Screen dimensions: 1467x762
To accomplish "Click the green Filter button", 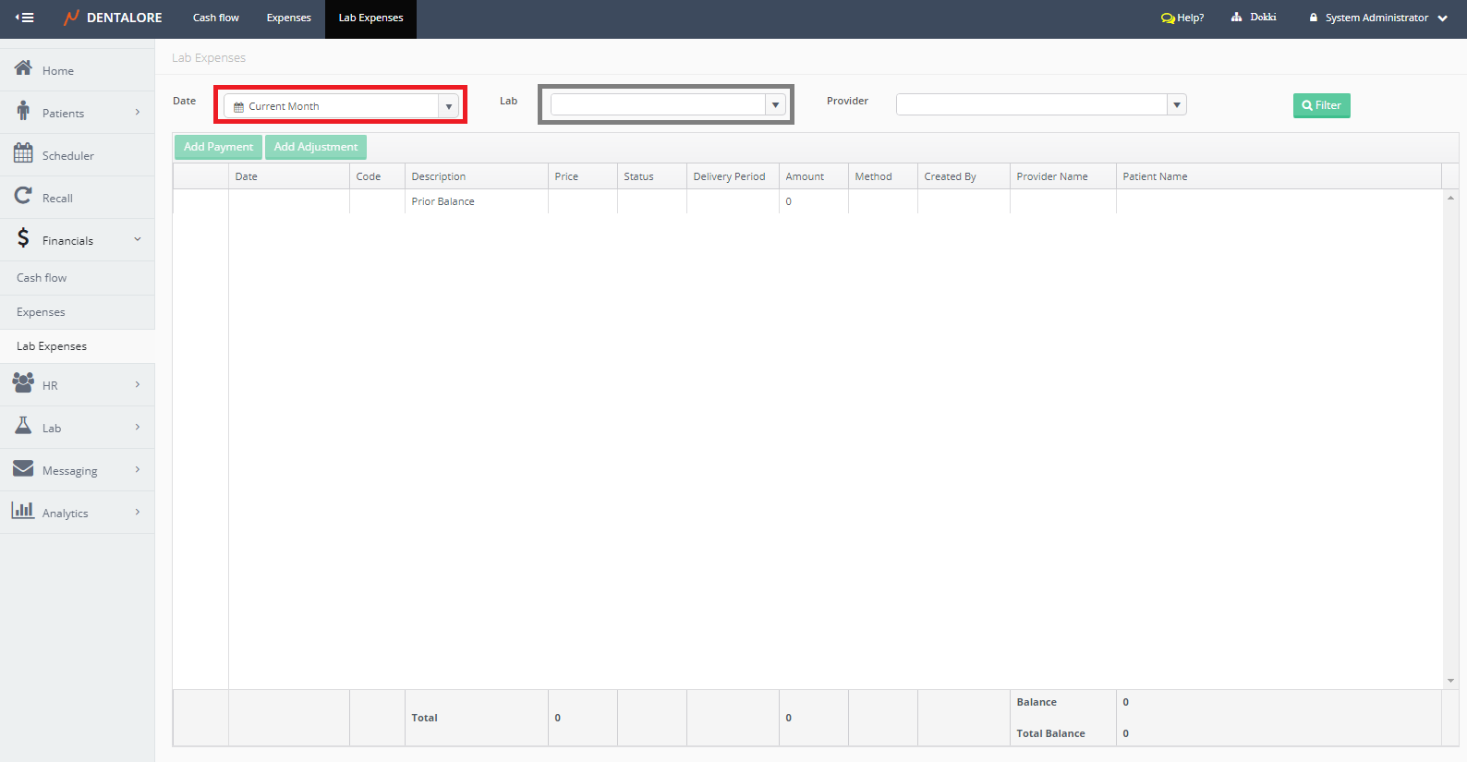I will pyautogui.click(x=1321, y=105).
